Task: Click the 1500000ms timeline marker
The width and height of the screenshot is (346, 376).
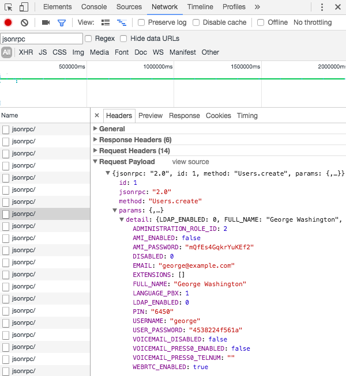Action: tap(246, 67)
